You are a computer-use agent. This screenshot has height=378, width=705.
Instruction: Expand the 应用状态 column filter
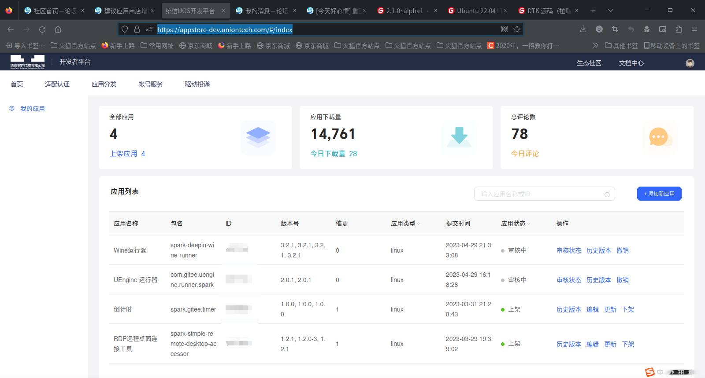coord(528,224)
